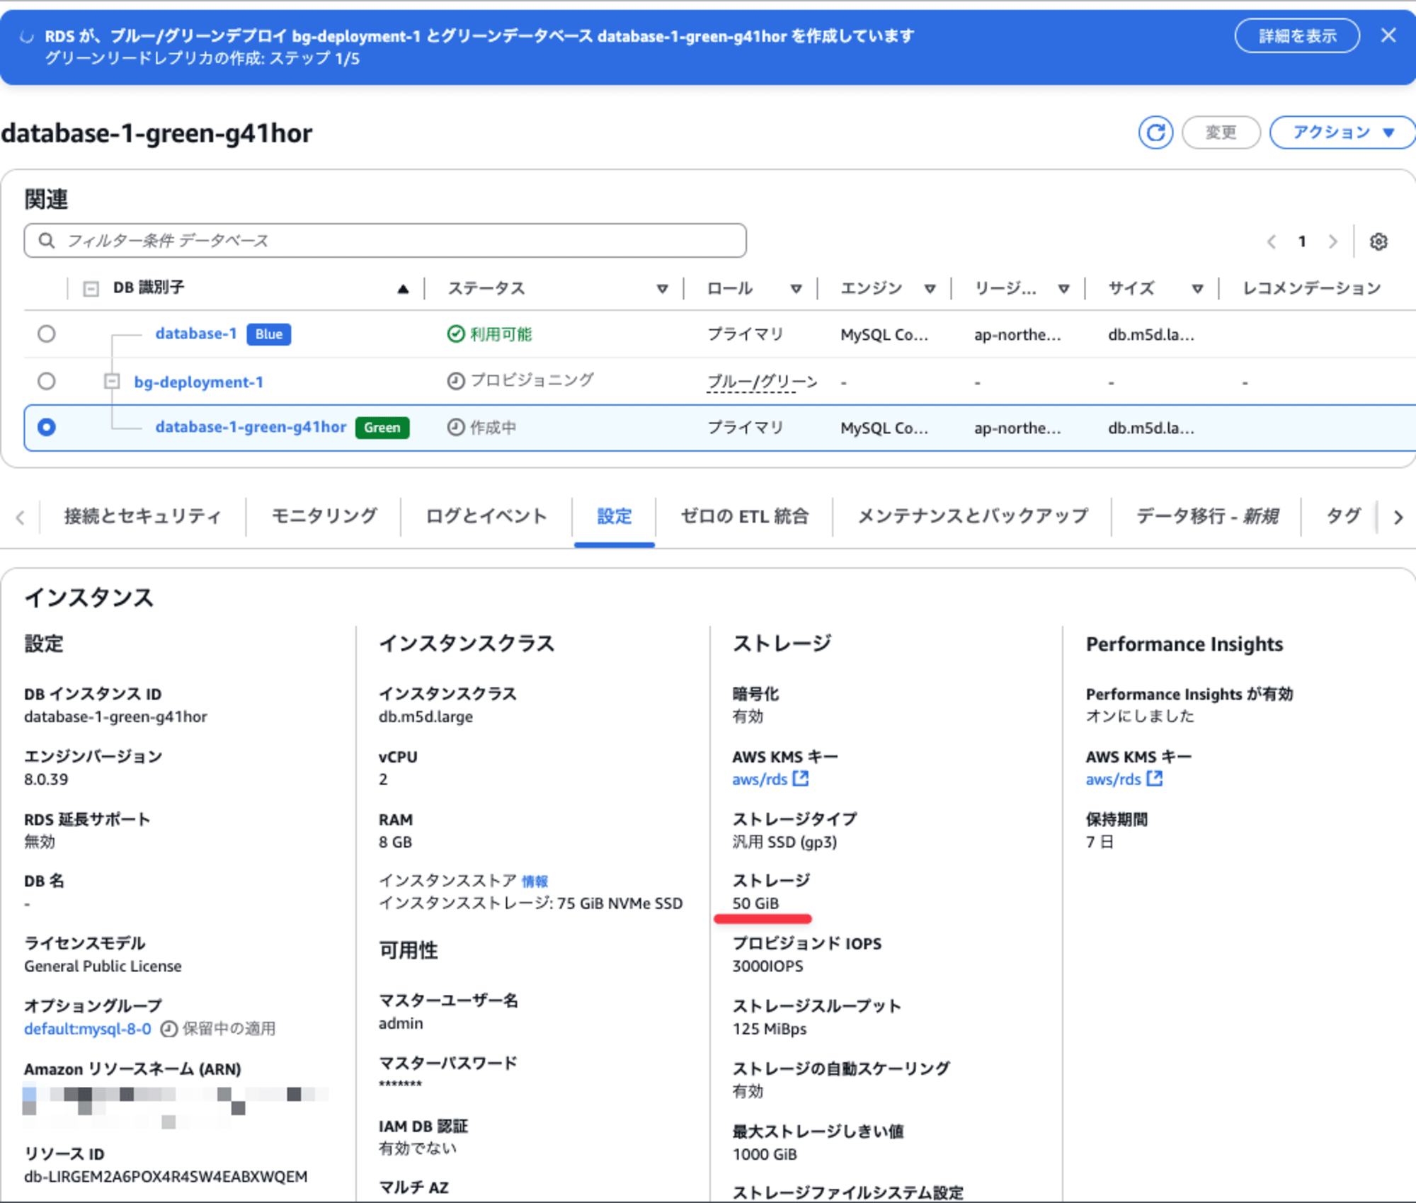Focus the フィルター条件 データベース search field
Screen dimensions: 1416x1203
(385, 241)
